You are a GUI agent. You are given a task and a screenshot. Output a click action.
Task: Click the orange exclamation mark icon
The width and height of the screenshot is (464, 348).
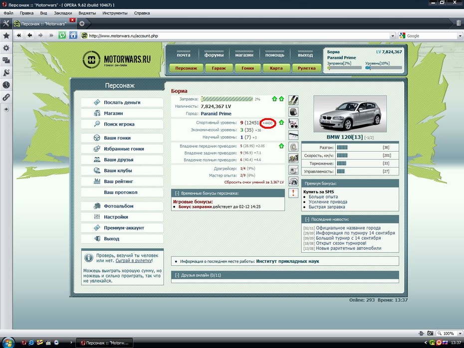coord(293,193)
